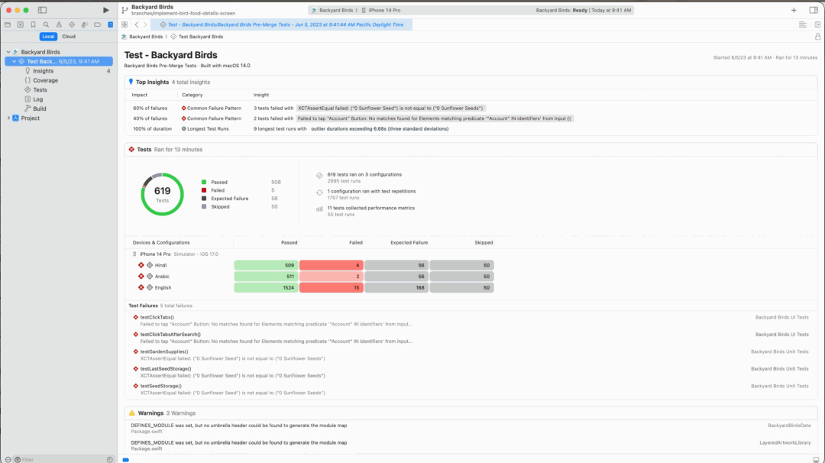Viewport: 825px width, 463px height.
Task: Switch to Cloud reports
Action: [x=69, y=37]
